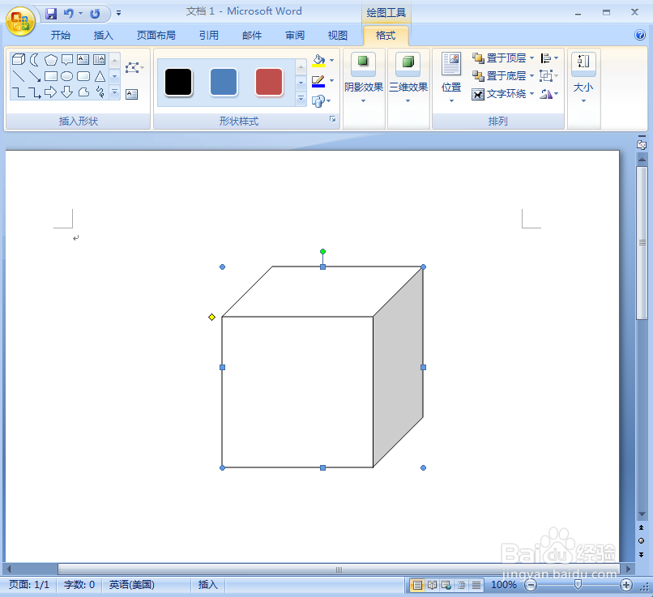The image size is (653, 597).
Task: Switch to draft view
Action: (x=476, y=585)
